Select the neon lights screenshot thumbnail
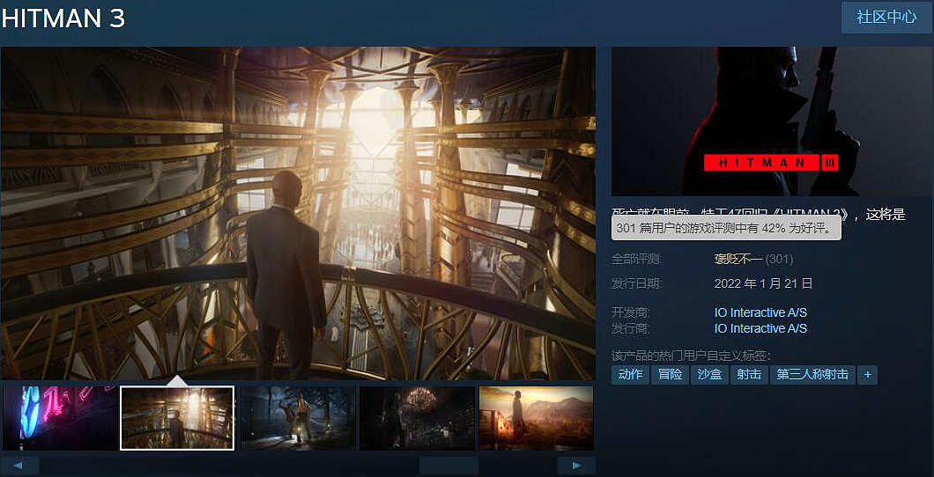934x477 pixels. click(x=61, y=418)
